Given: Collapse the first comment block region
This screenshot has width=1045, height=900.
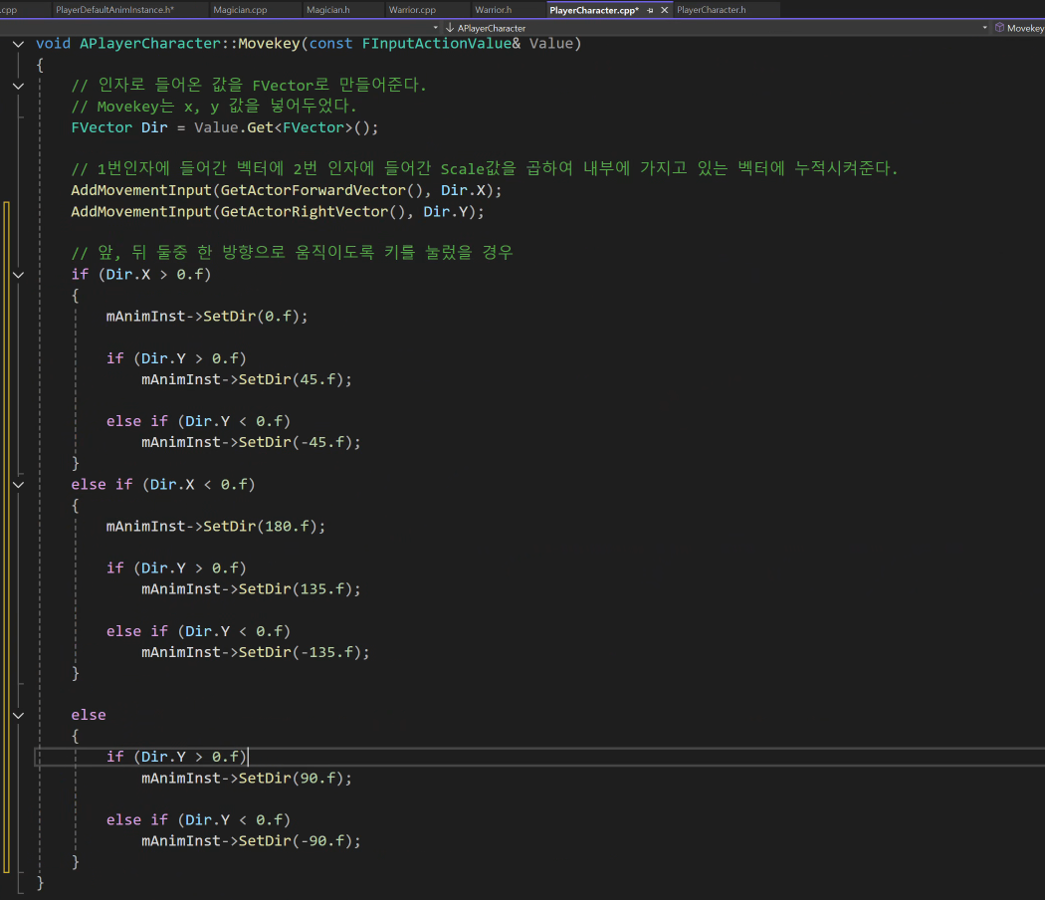Looking at the screenshot, I should point(19,86).
